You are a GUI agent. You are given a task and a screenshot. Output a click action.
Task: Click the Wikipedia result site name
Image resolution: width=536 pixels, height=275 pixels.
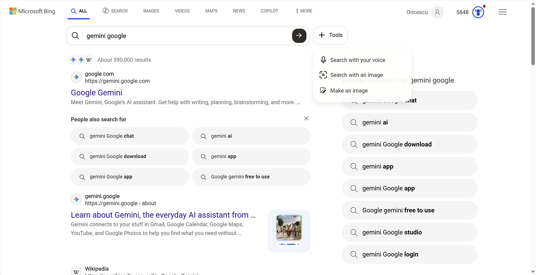point(97,269)
